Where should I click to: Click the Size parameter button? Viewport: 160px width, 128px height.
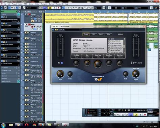tap(87, 56)
